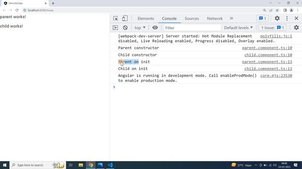Image resolution: width=302 pixels, height=169 pixels.
Task: Open the Network tab
Action: point(215,18)
